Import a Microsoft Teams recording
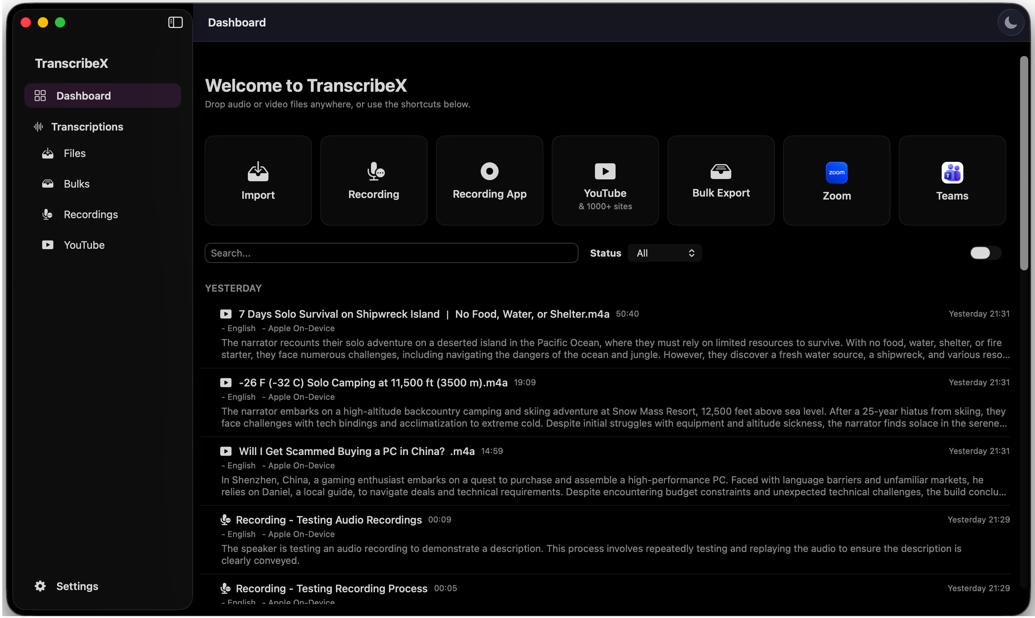The width and height of the screenshot is (1035, 618). pos(952,180)
